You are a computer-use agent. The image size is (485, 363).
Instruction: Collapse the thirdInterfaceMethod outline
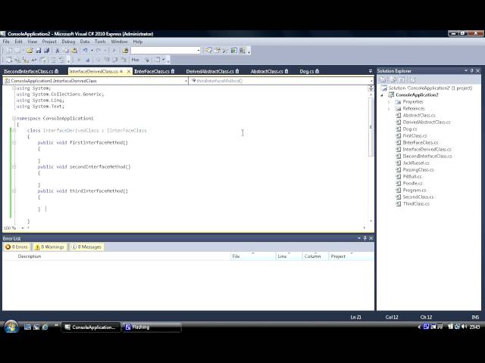coord(14,191)
